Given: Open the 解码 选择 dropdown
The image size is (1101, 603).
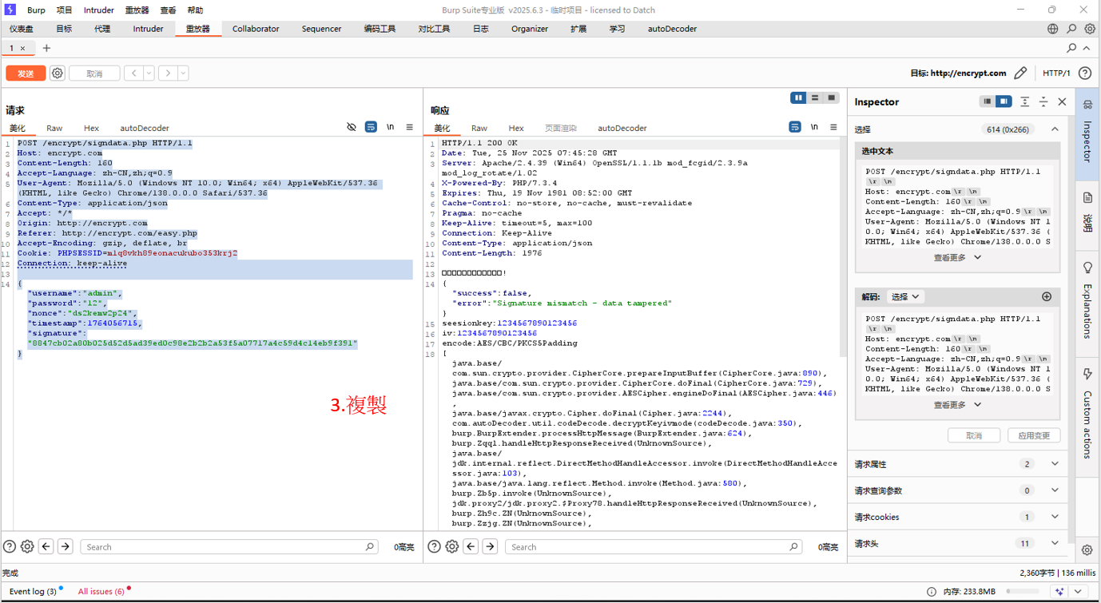Looking at the screenshot, I should tap(905, 296).
